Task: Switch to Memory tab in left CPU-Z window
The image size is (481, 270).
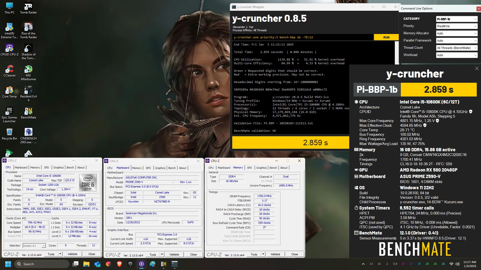Action: pyautogui.click(x=35, y=167)
